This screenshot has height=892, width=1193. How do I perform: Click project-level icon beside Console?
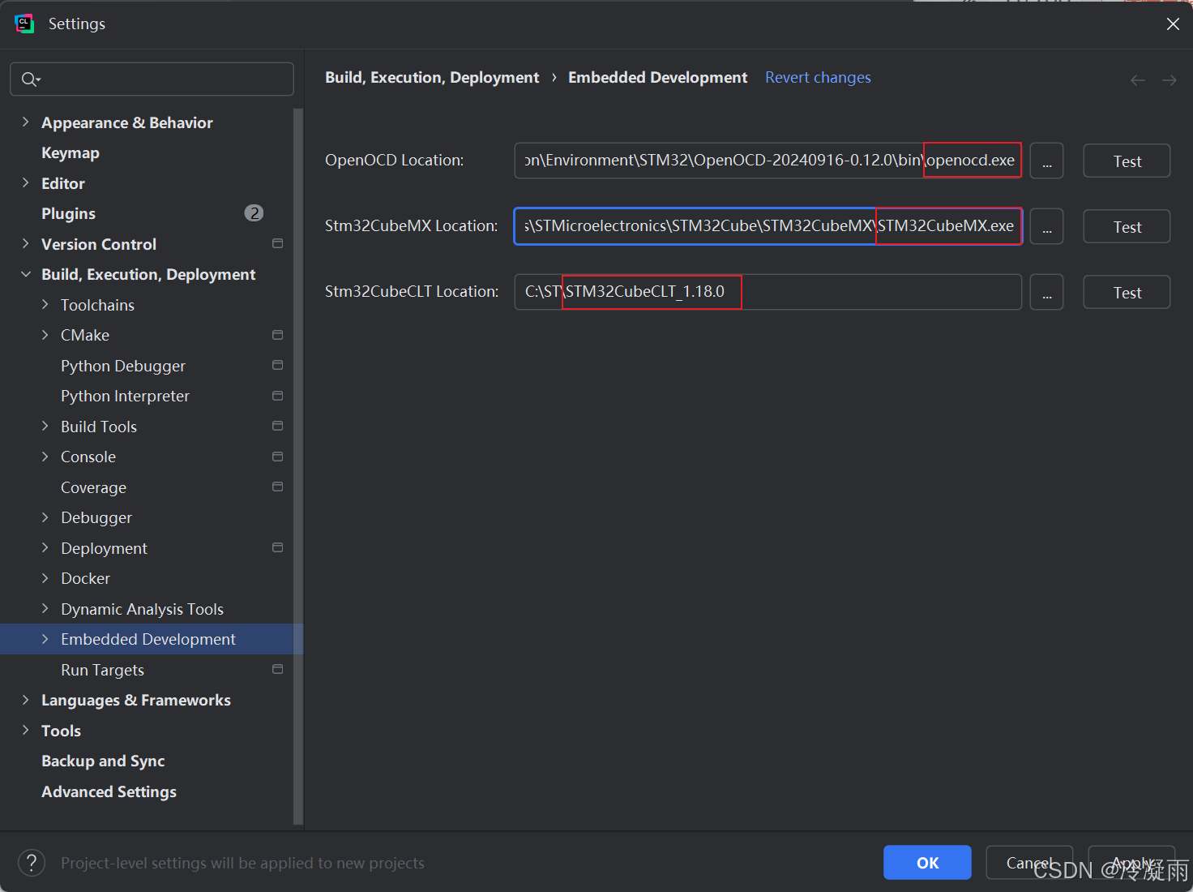(278, 457)
